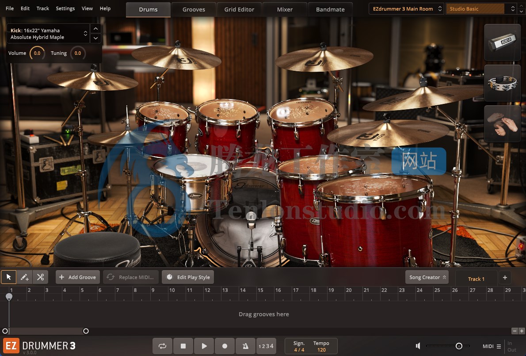Screen dimensions: 526x356
Task: Click bar 10 on the timeline ruler
Action: pos(172,290)
